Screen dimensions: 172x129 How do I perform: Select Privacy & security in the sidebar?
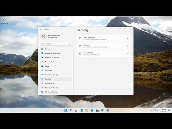pos(56,88)
